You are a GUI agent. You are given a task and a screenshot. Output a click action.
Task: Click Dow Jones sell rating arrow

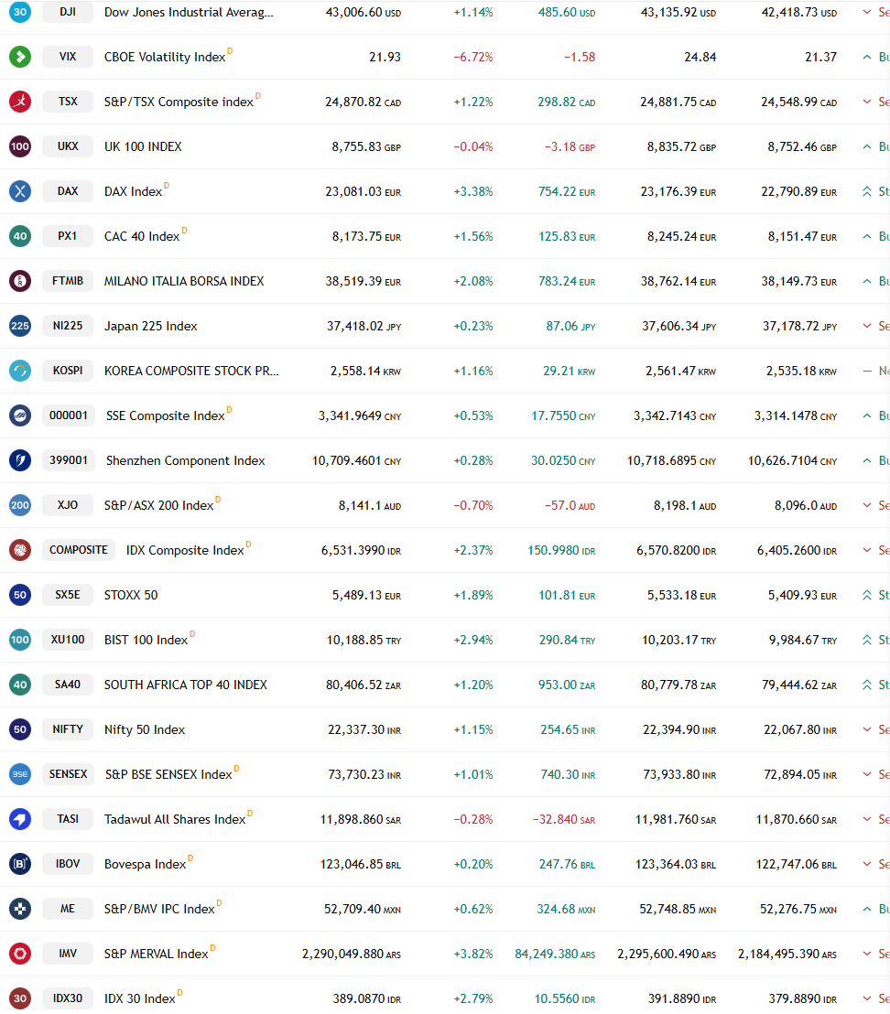(867, 12)
